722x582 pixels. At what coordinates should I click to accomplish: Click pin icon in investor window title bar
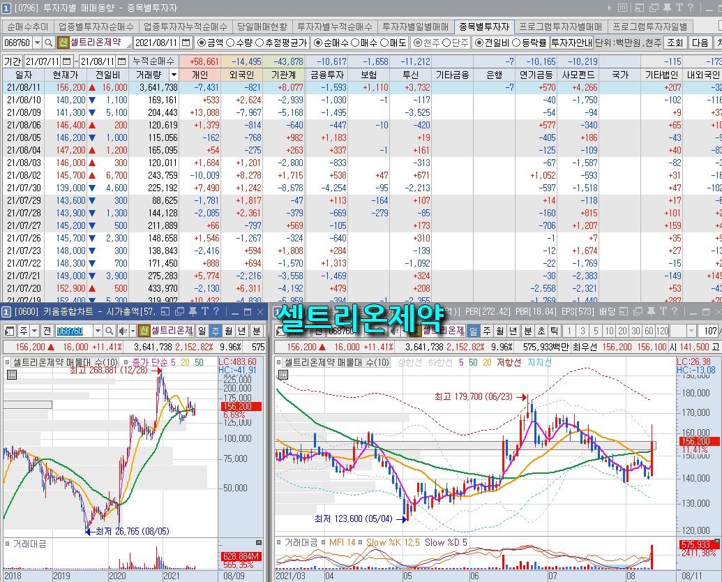point(667,8)
